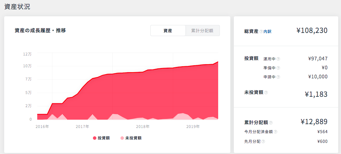Viewport: 341px width, 154px height.
Task: Click the 2016年 axis label
Action: click(x=42, y=127)
